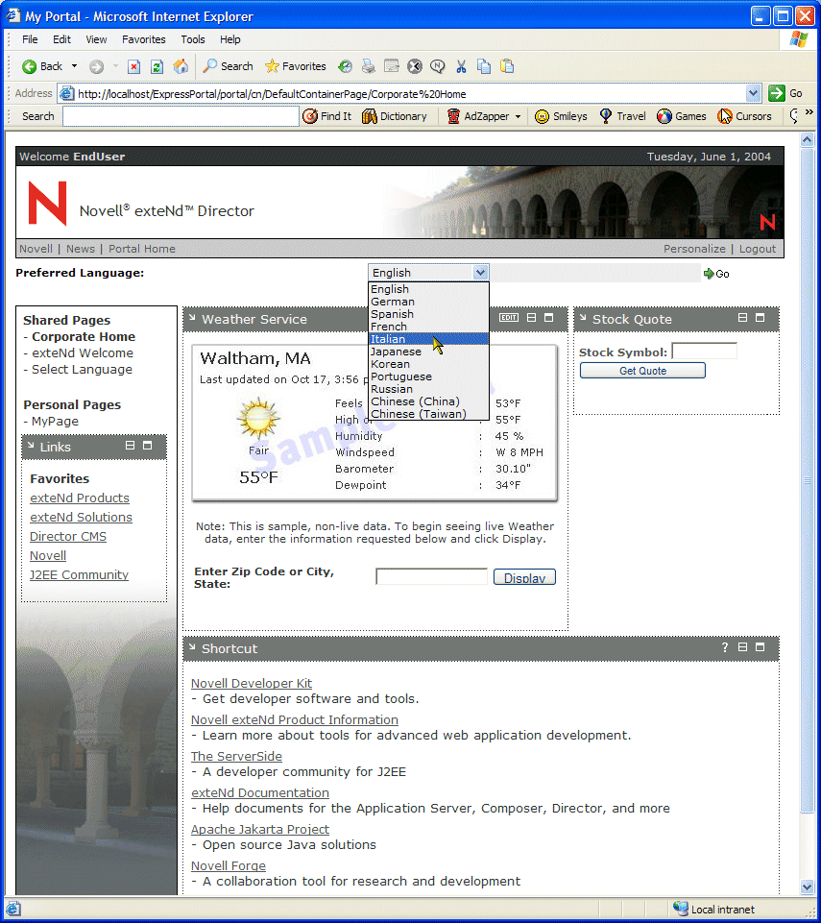Click the Search toolbar text field
This screenshot has height=923, width=821.
tap(181, 116)
